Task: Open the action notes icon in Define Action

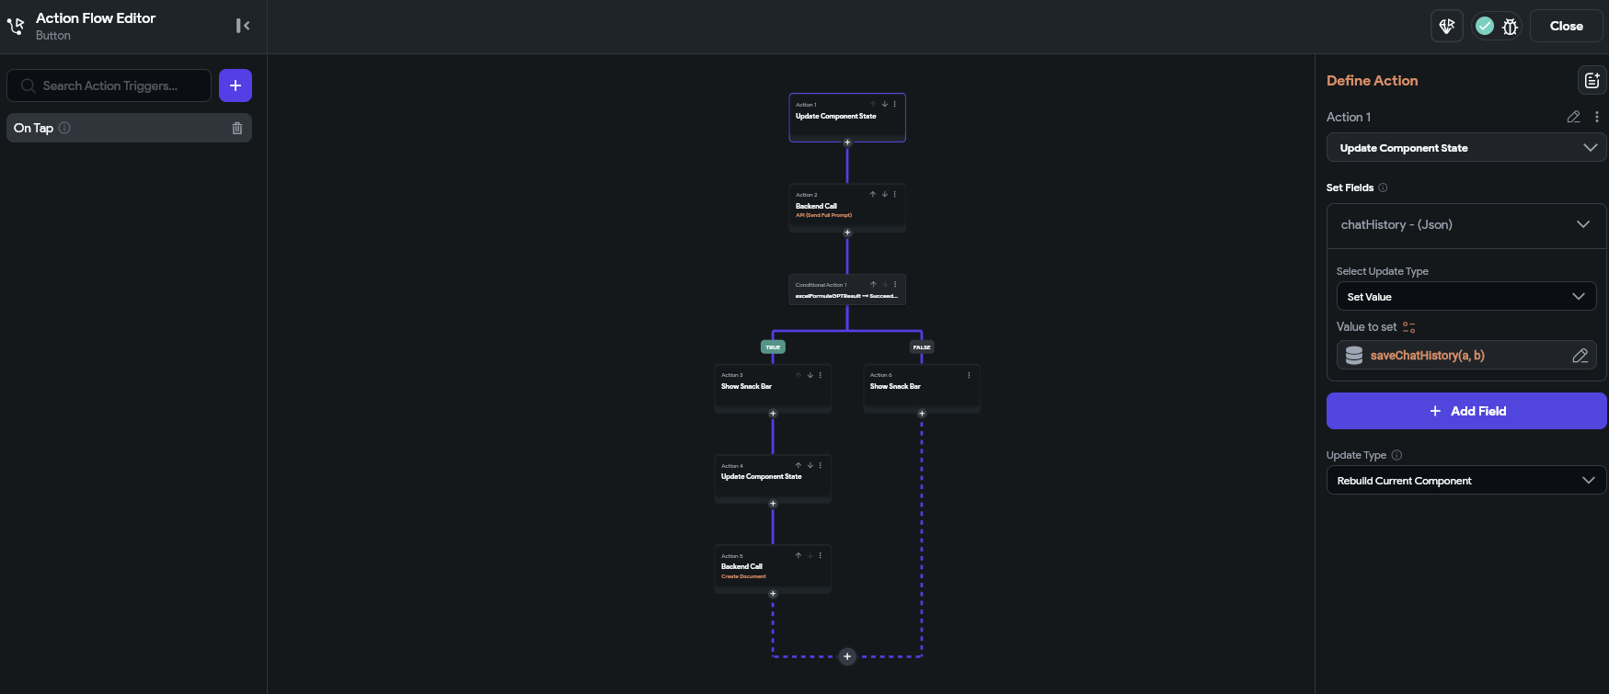Action: click(1592, 81)
